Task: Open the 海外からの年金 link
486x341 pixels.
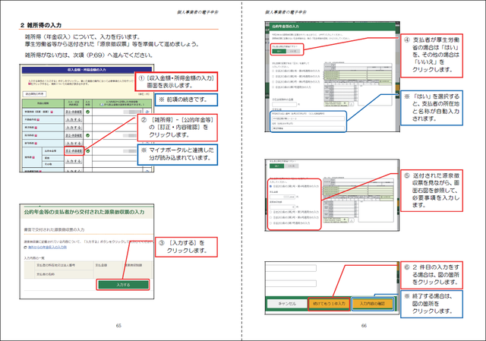Action: click(47, 247)
